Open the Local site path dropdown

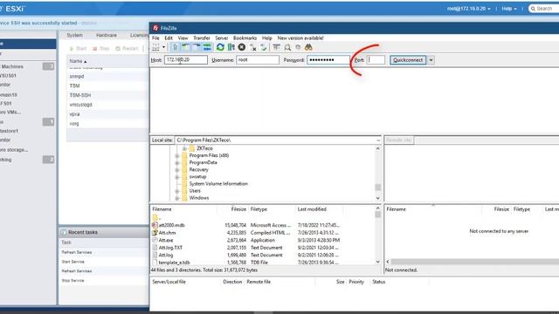click(x=378, y=140)
